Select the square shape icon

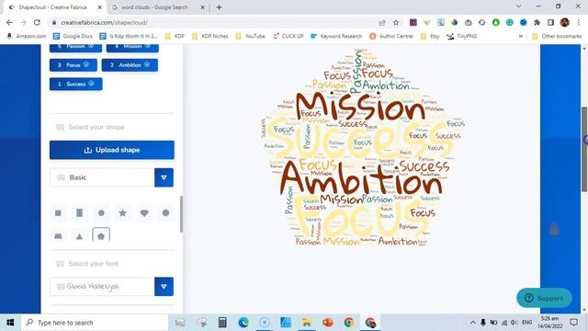(x=58, y=213)
